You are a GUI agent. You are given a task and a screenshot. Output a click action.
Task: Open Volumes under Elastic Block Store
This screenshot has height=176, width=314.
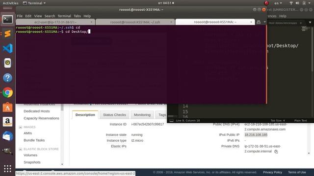pos(30,155)
